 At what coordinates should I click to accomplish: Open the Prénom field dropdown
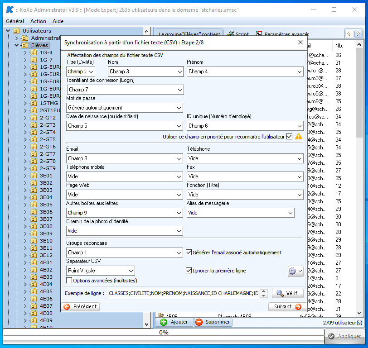tap(245, 72)
